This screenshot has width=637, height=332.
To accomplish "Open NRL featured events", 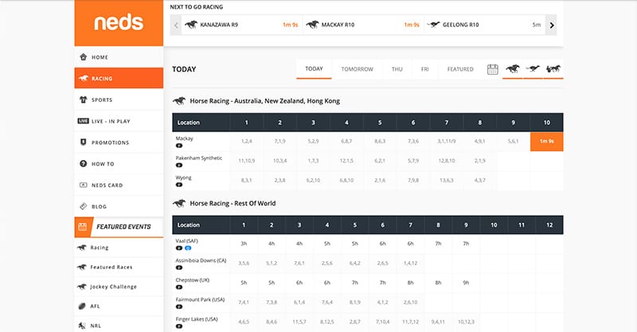I will pyautogui.click(x=119, y=326).
